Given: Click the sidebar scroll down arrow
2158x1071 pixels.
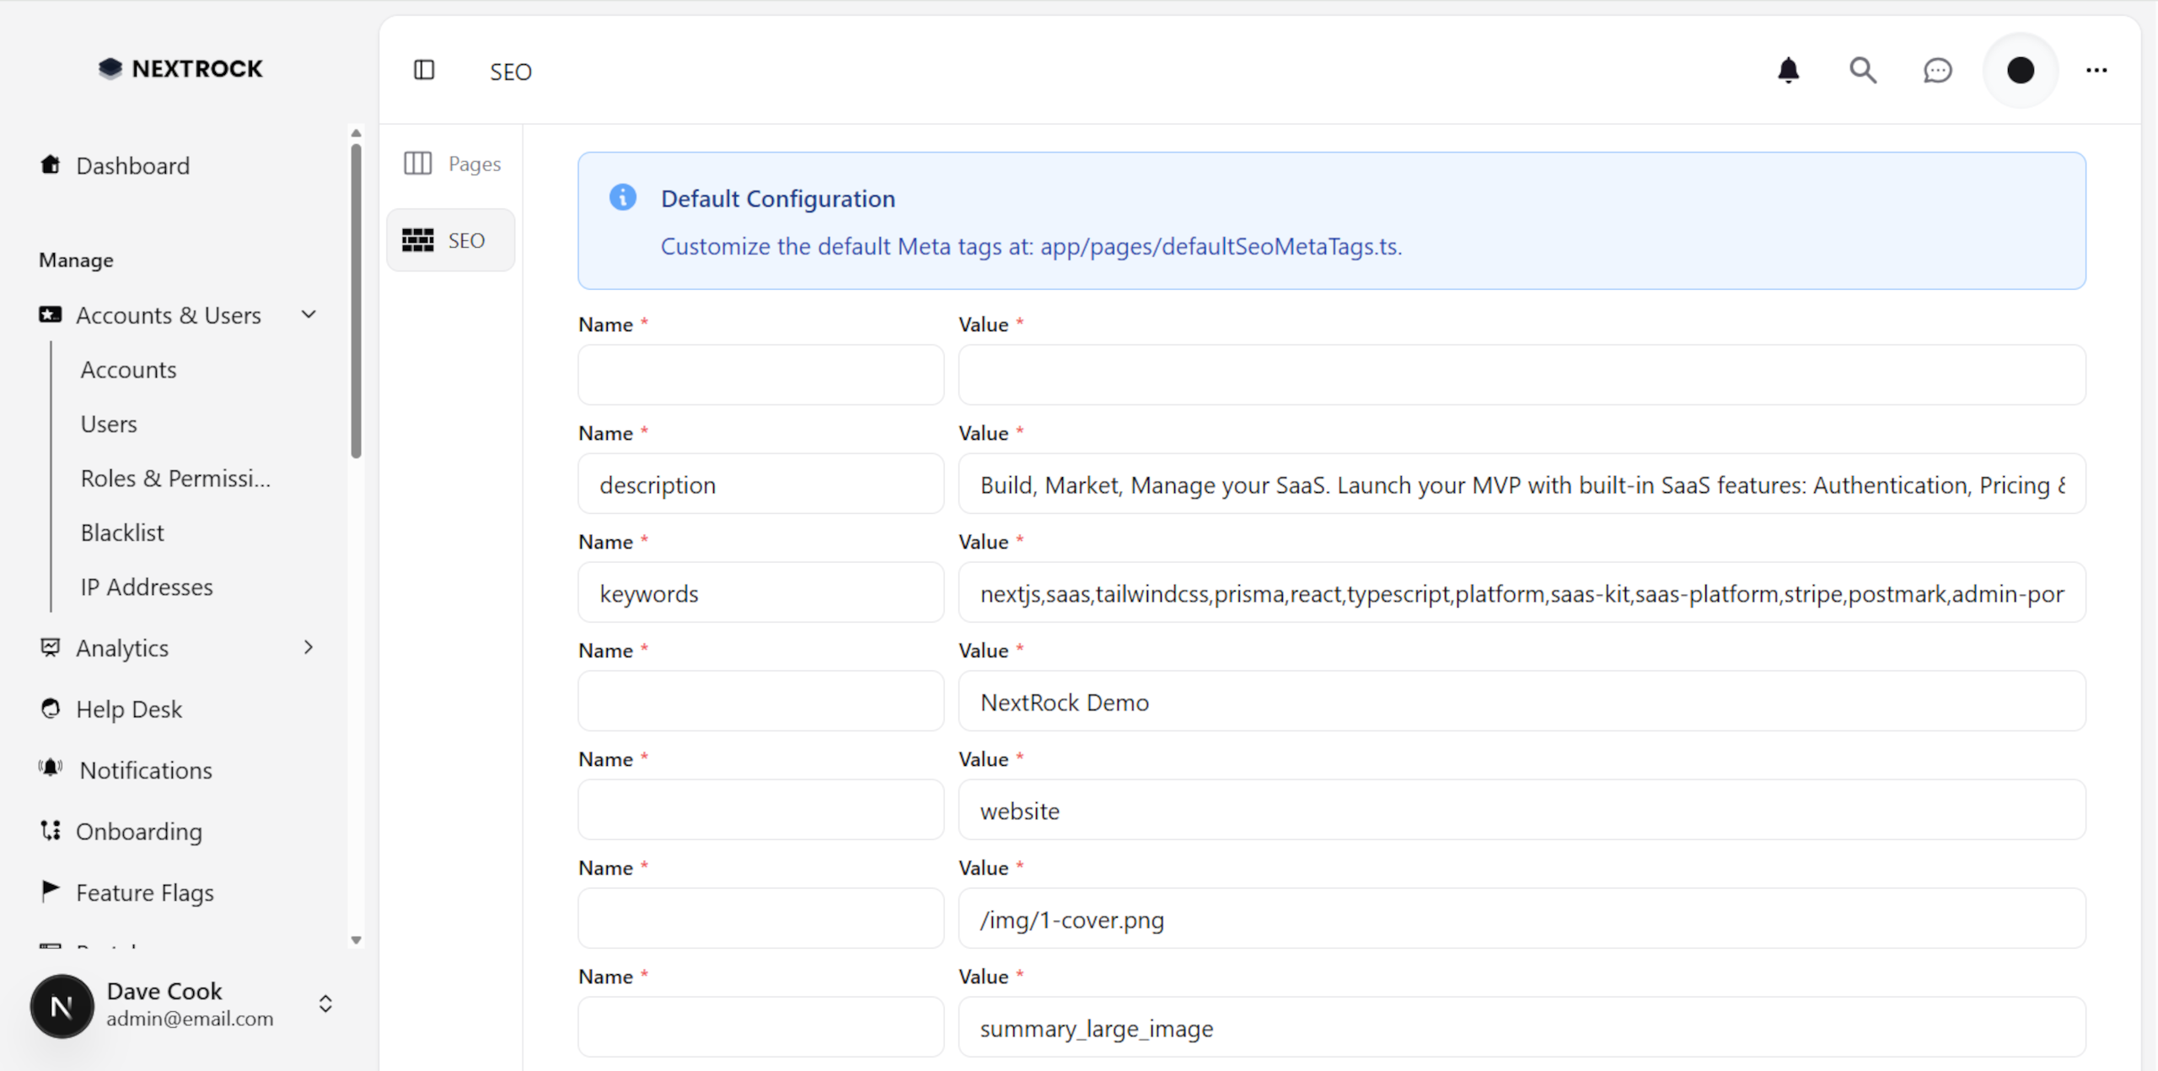Looking at the screenshot, I should [x=356, y=940].
